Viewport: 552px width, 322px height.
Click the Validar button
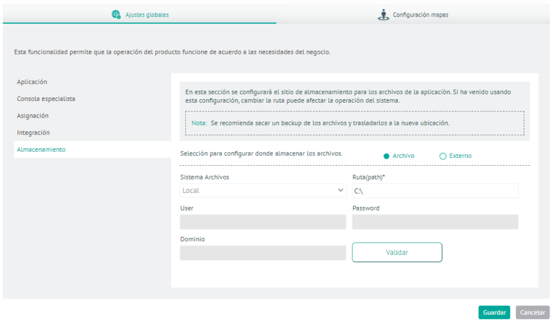[x=397, y=252]
